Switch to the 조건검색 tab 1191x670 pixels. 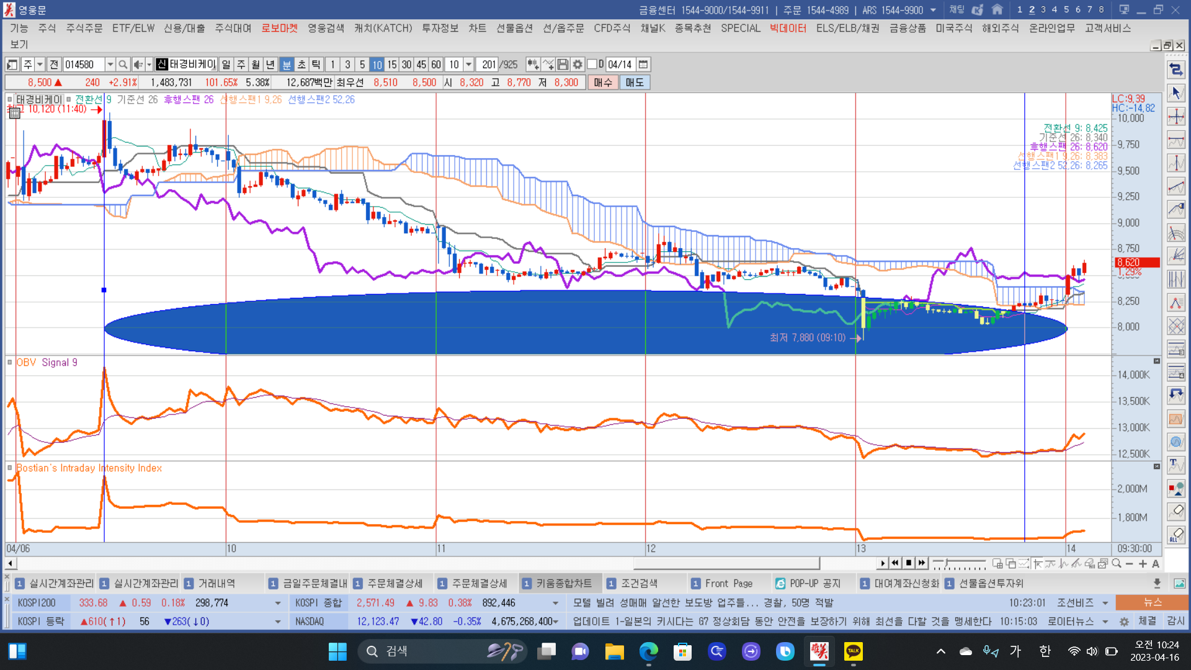[638, 583]
